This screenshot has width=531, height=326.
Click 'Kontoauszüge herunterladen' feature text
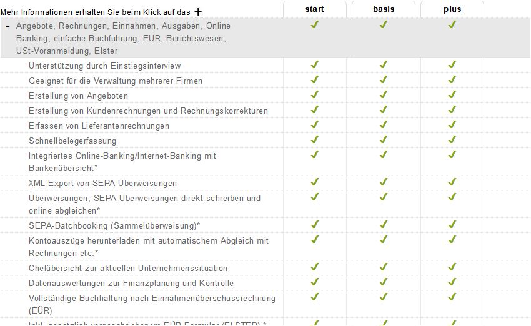tap(148, 240)
